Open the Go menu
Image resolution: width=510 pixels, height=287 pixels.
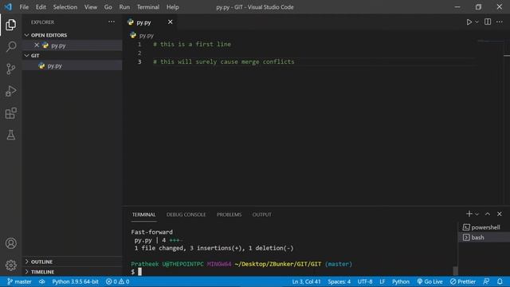[x=108, y=7]
